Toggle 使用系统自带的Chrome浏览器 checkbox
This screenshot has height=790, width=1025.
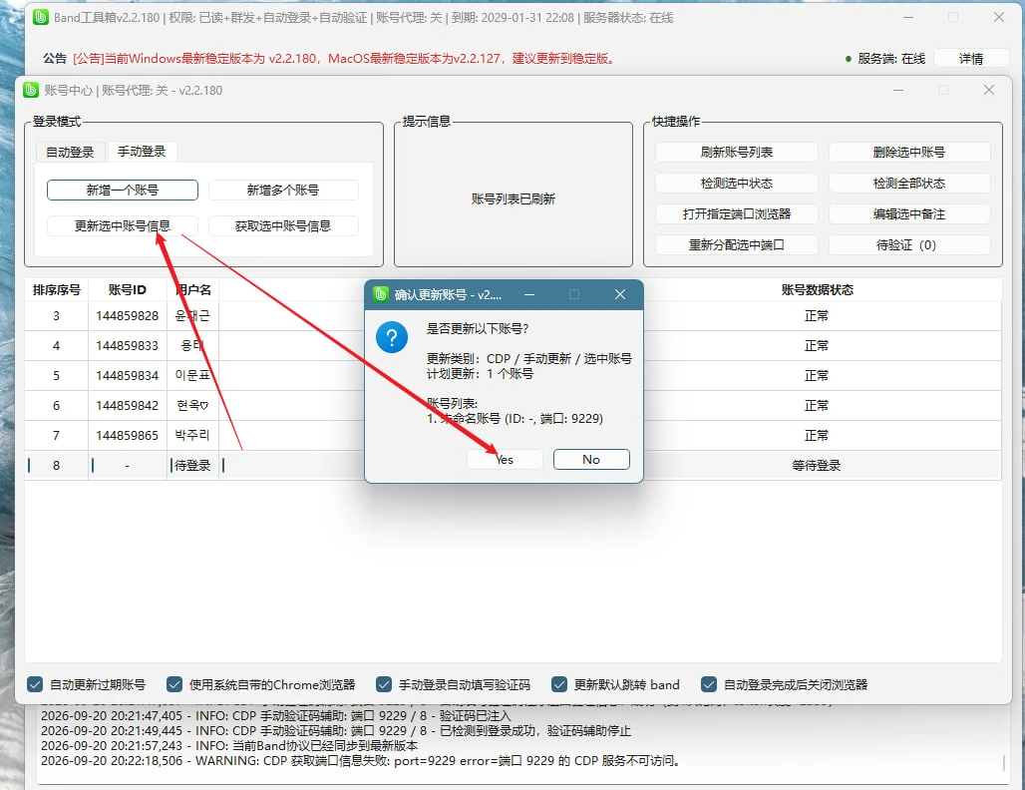pyautogui.click(x=174, y=684)
